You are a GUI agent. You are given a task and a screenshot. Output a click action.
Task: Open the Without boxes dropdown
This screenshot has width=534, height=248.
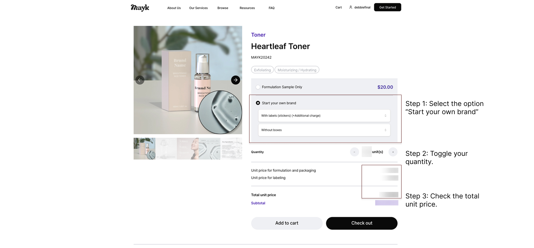(324, 130)
